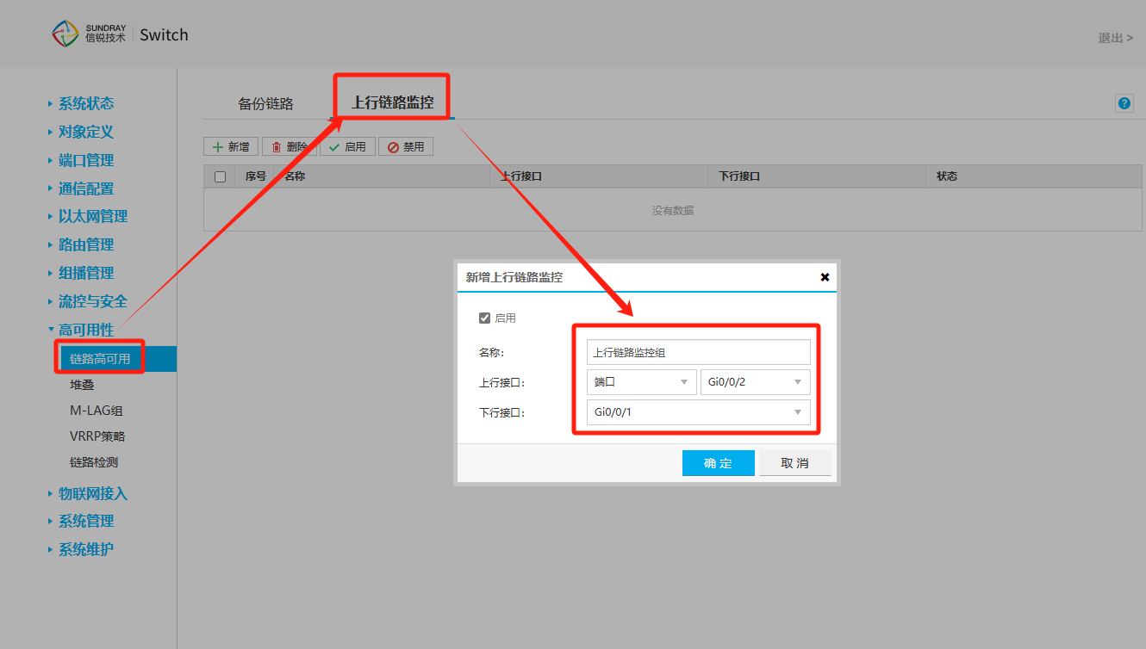The width and height of the screenshot is (1146, 649).
Task: Open the Gi0/0/1 downlink interface dropdown
Action: point(699,412)
